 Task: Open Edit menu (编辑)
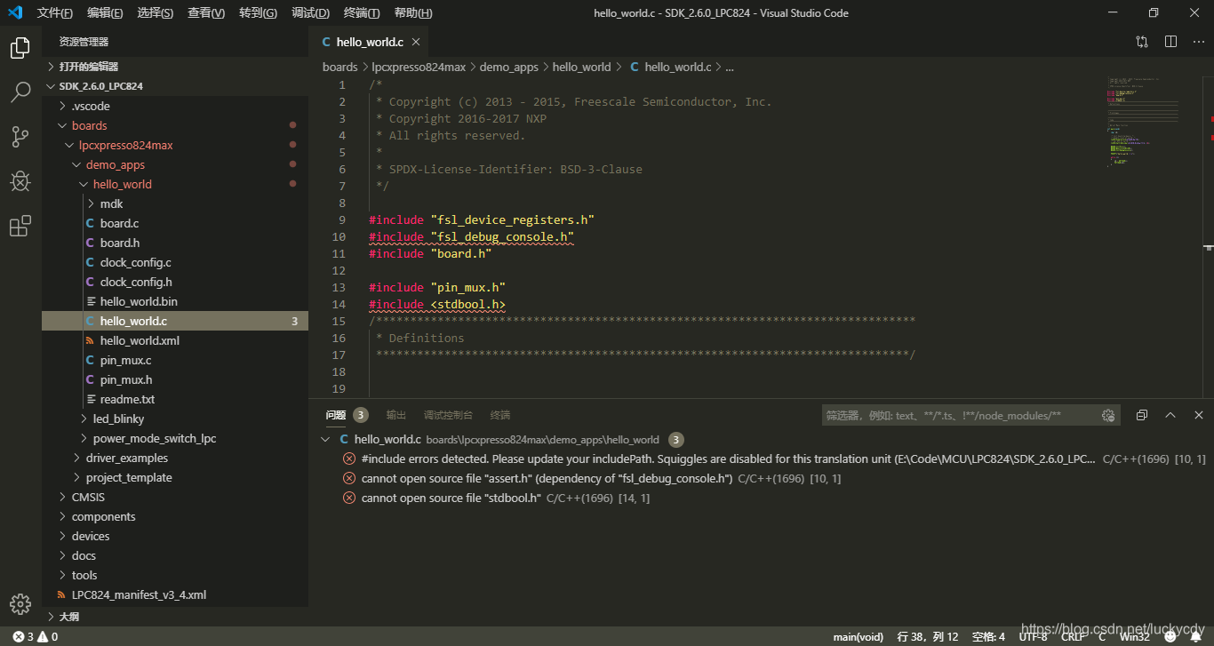click(x=105, y=13)
